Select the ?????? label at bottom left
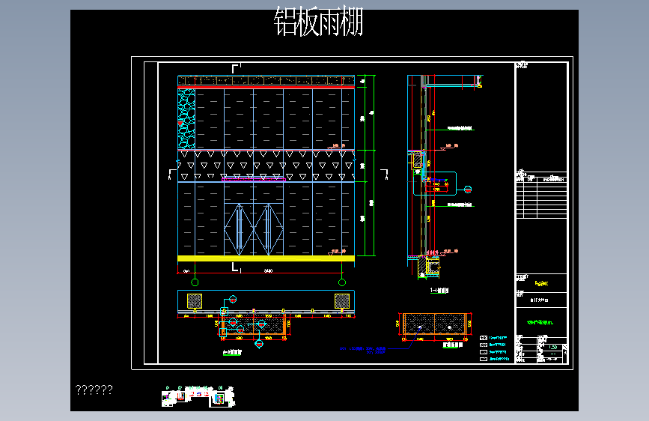649x421 pixels. coord(94,390)
